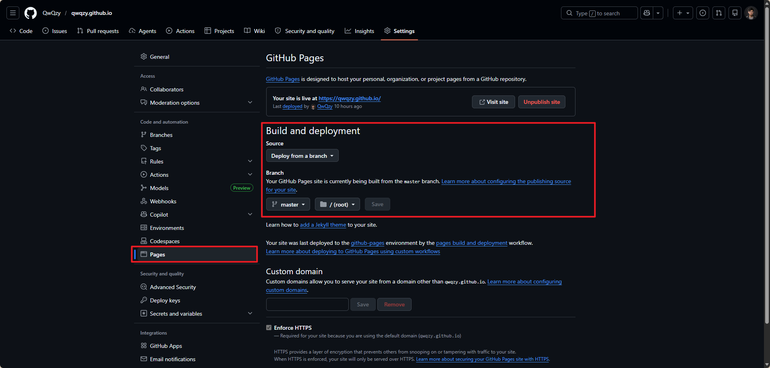Screen dimensions: 770x368
Task: Click the deployed link under site URL
Action: click(x=292, y=106)
